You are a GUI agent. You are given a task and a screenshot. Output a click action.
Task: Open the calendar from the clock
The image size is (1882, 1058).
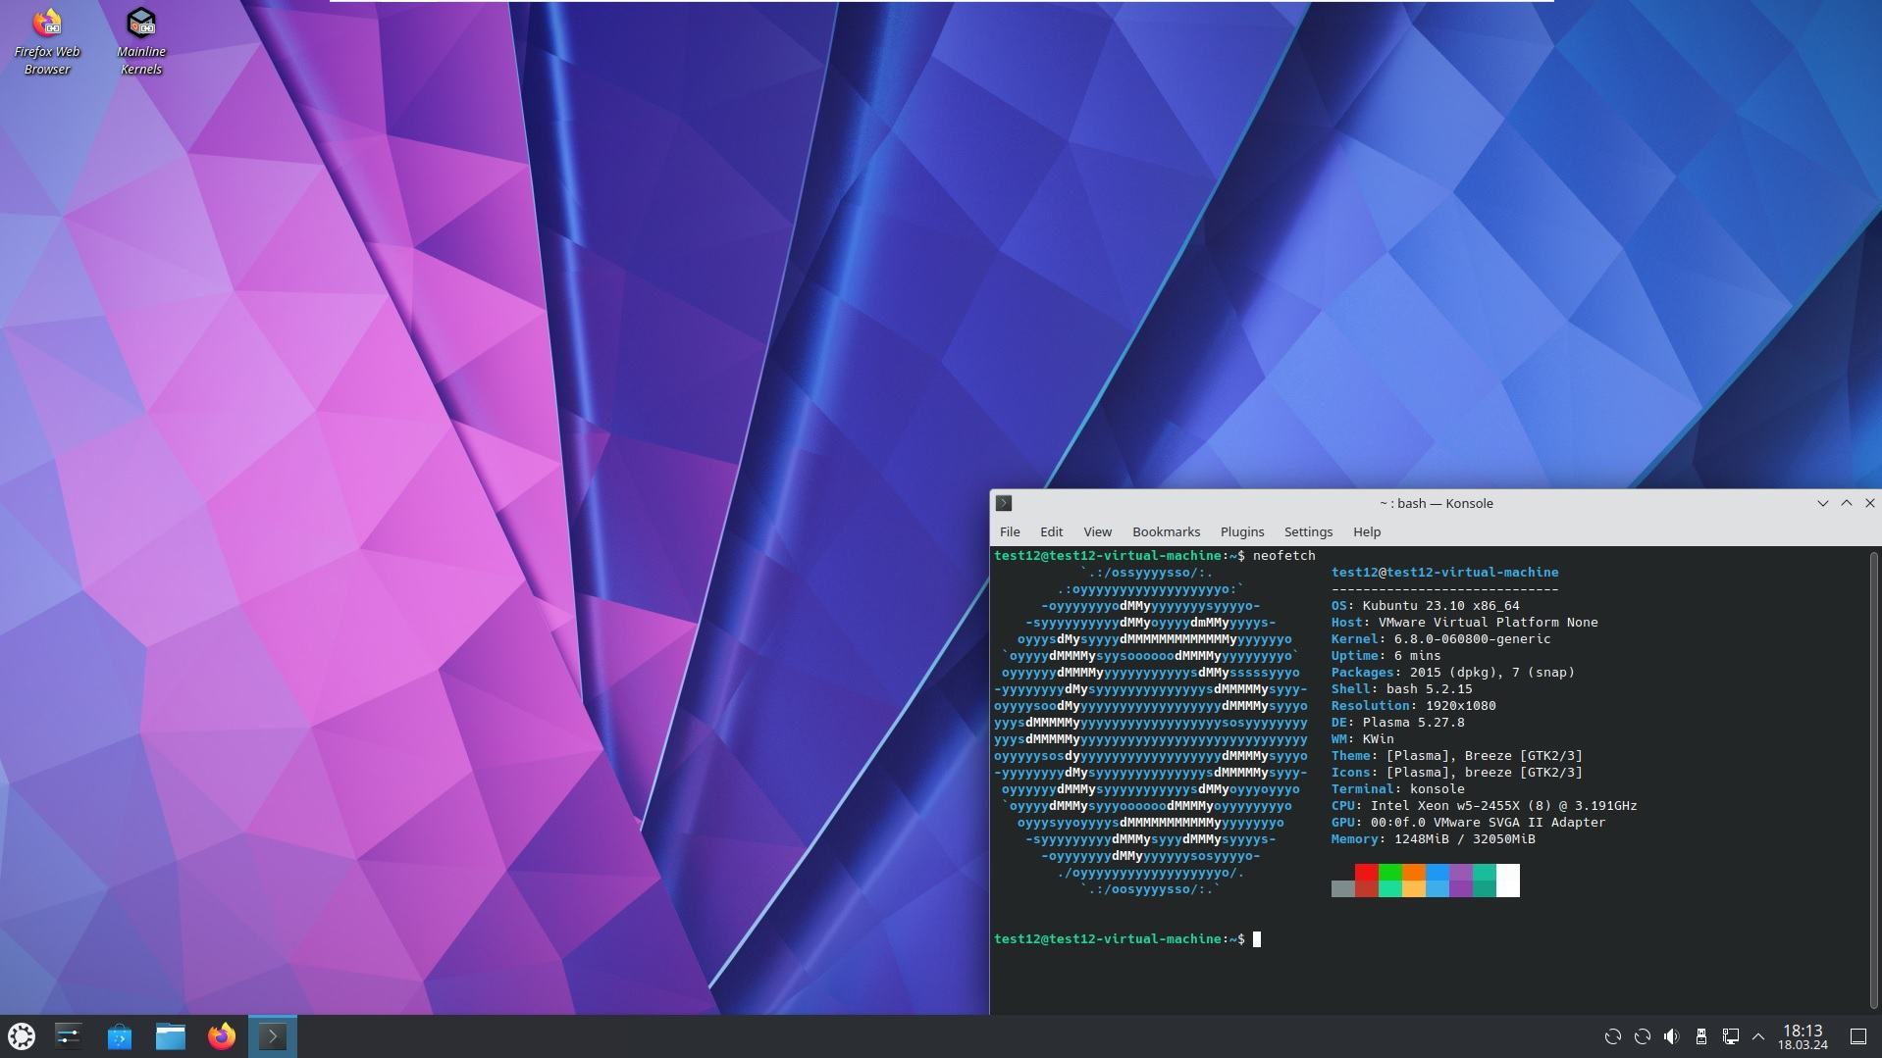1803,1036
